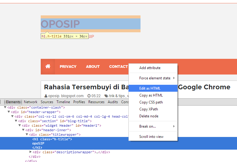Expand the descriptionwrapper div node
Screen dimensions: 237x162
[30, 152]
